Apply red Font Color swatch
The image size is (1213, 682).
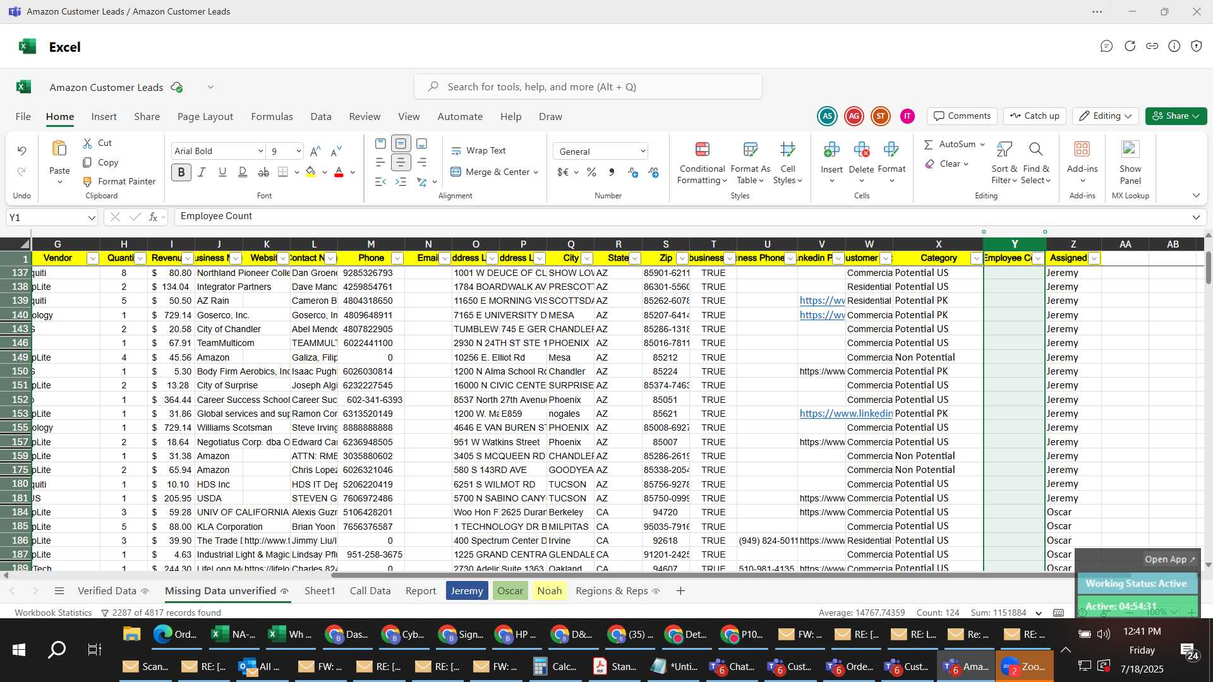339,172
